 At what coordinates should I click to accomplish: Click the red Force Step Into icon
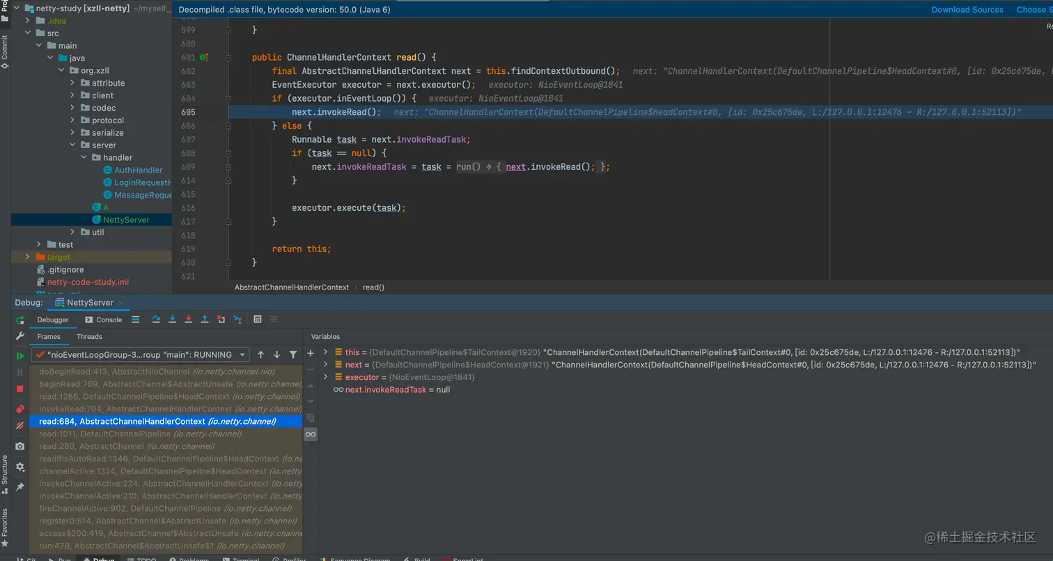(188, 319)
